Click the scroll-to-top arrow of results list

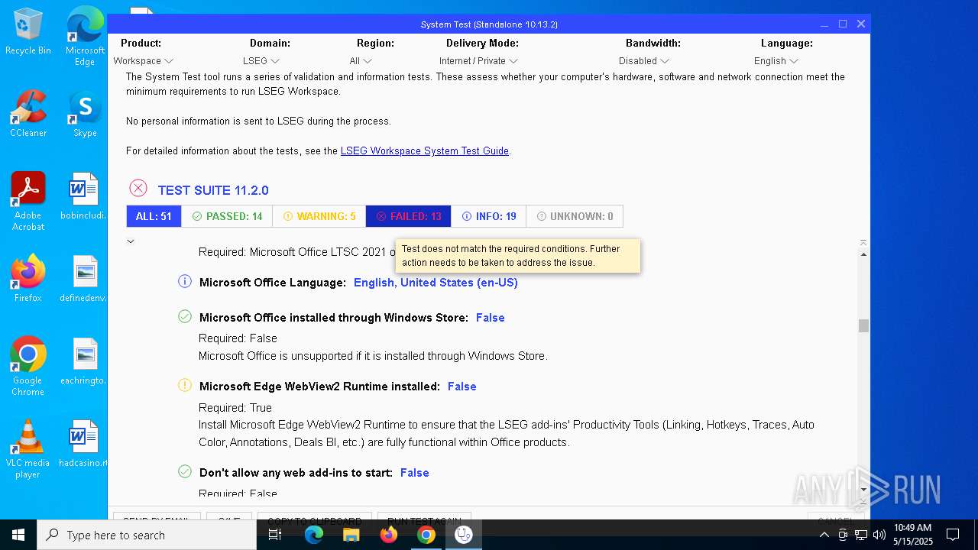863,243
